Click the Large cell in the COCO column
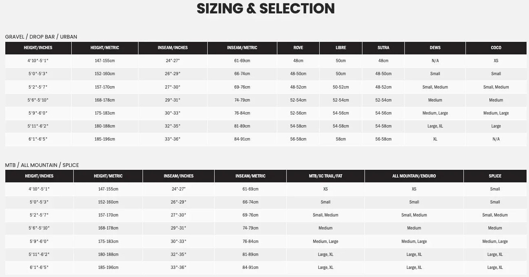This screenshot has height=277, width=529. (x=496, y=126)
